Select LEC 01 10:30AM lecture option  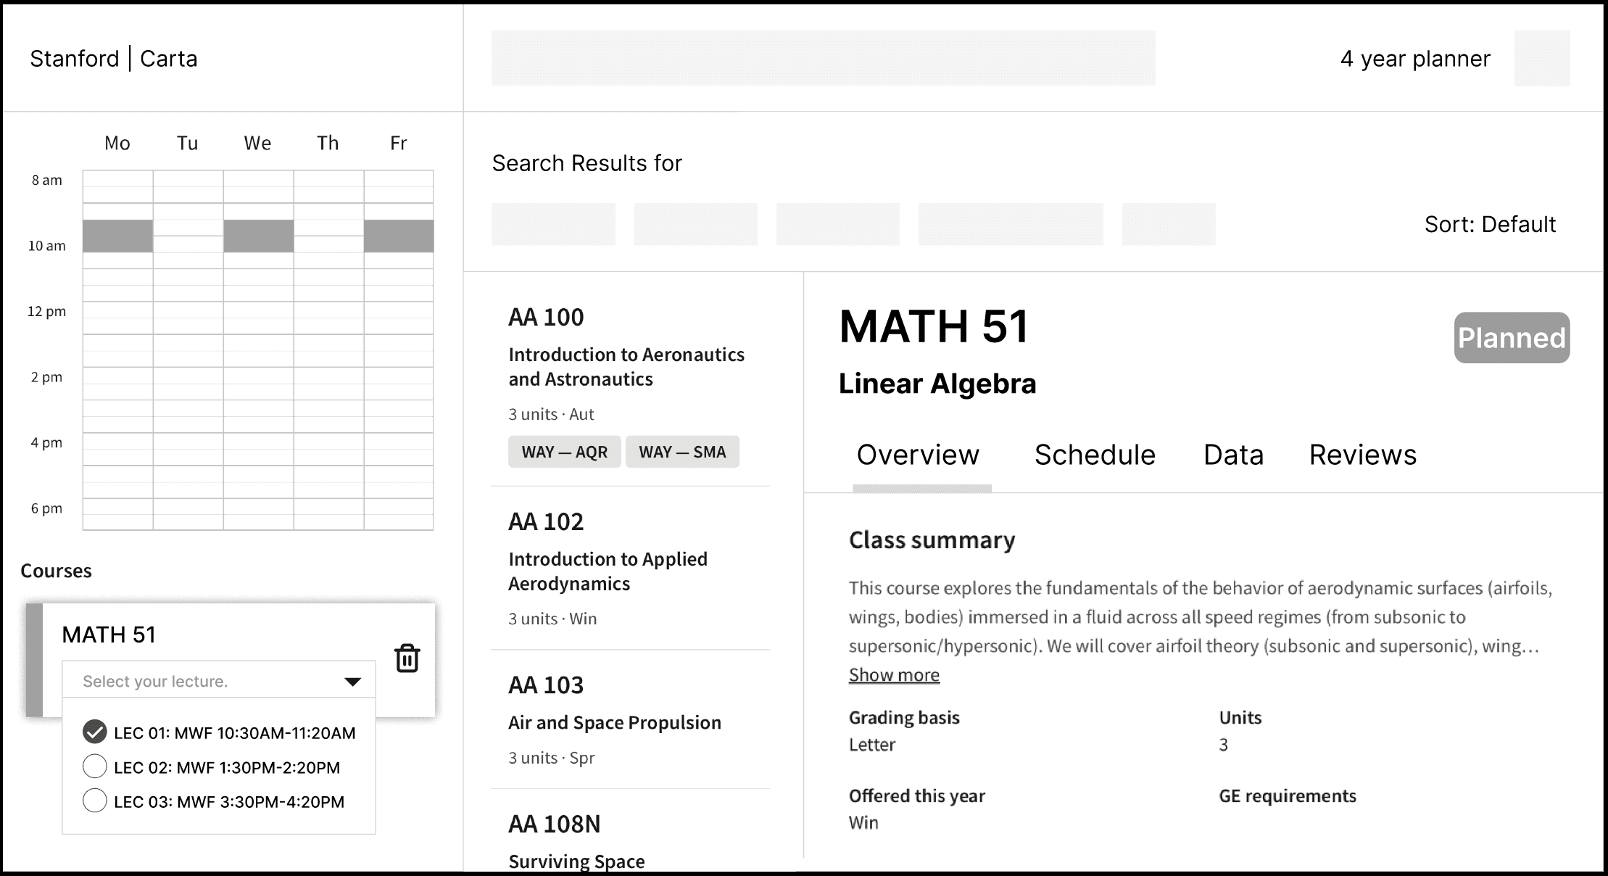95,732
